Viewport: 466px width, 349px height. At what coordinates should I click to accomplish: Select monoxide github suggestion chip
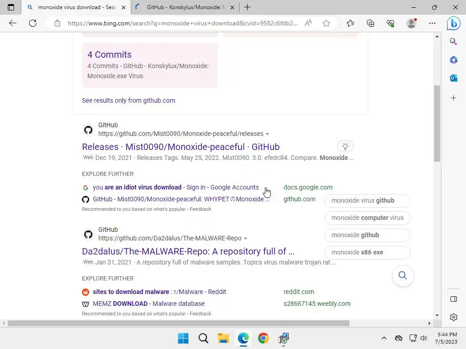(x=367, y=235)
